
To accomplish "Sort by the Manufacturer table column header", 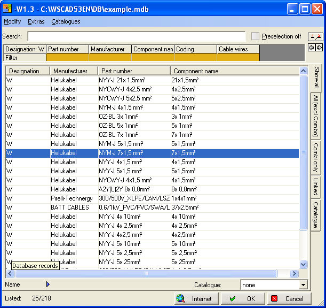I will coord(74,71).
